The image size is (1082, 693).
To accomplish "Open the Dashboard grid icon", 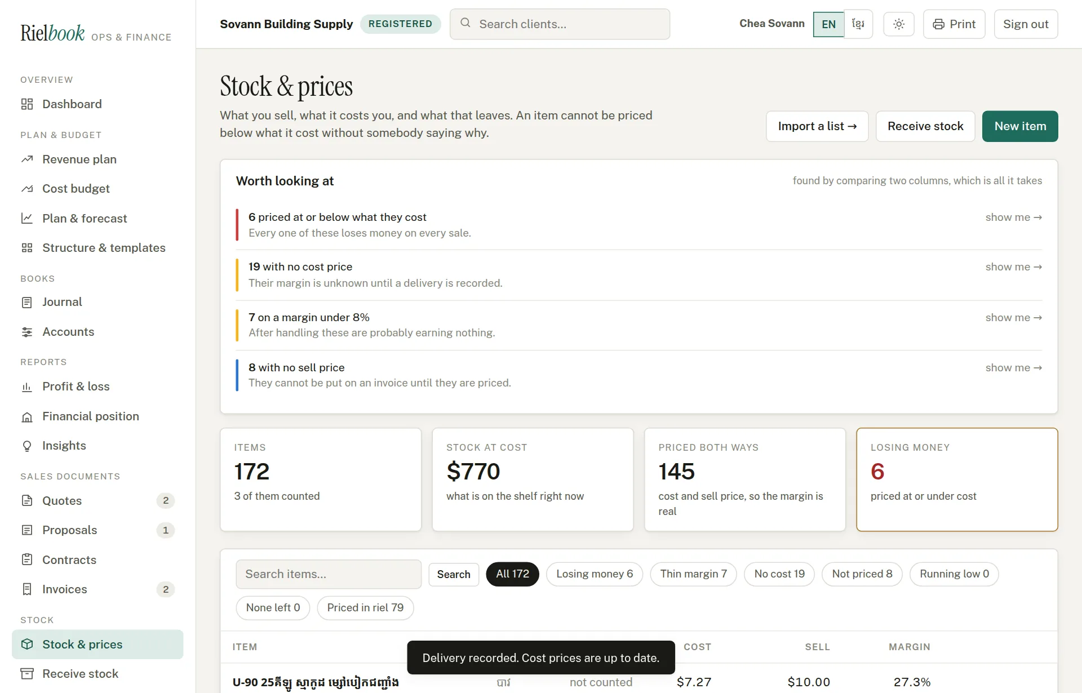I will [27, 104].
